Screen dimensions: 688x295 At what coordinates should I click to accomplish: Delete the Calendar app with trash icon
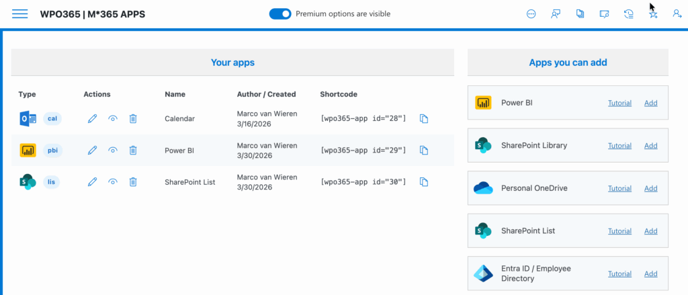(133, 118)
